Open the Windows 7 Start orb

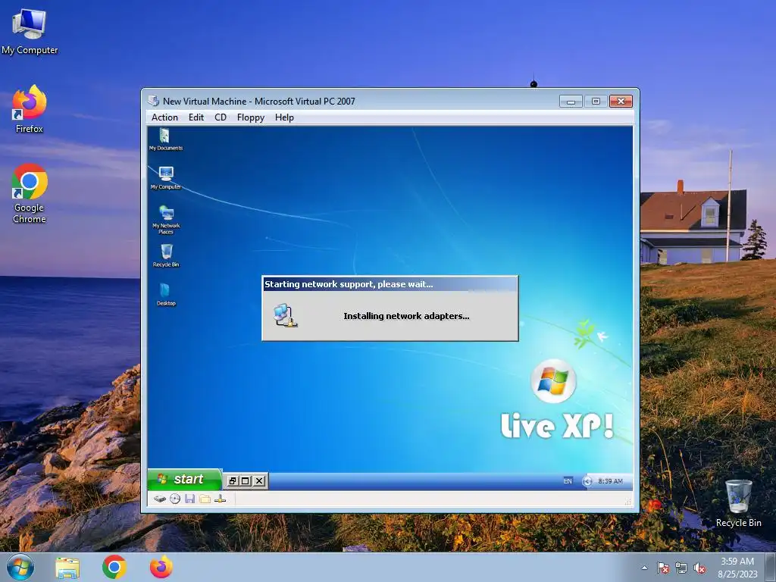20,567
